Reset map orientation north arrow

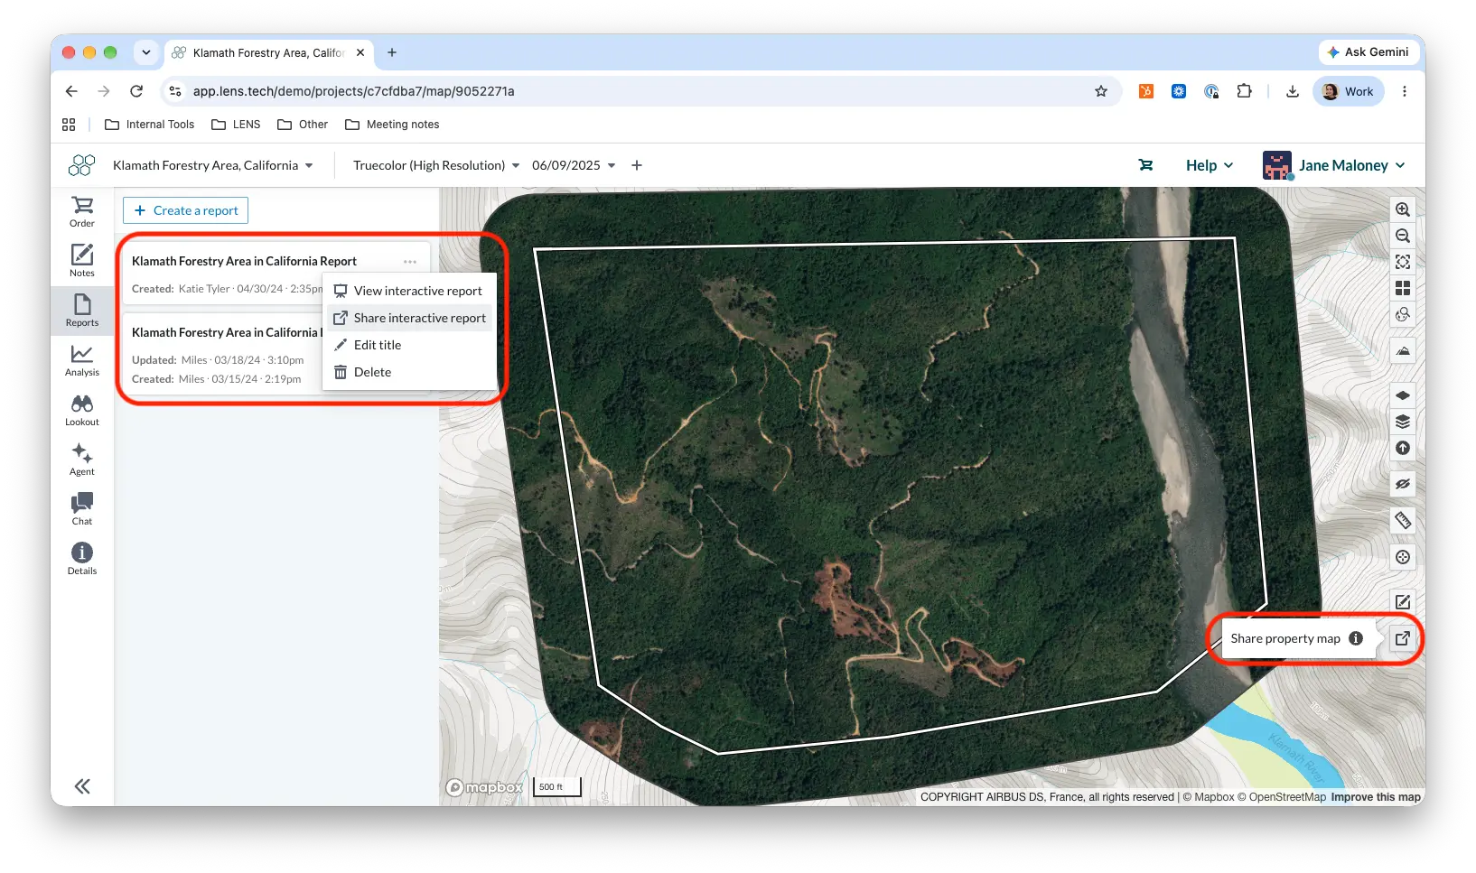pos(1403,448)
